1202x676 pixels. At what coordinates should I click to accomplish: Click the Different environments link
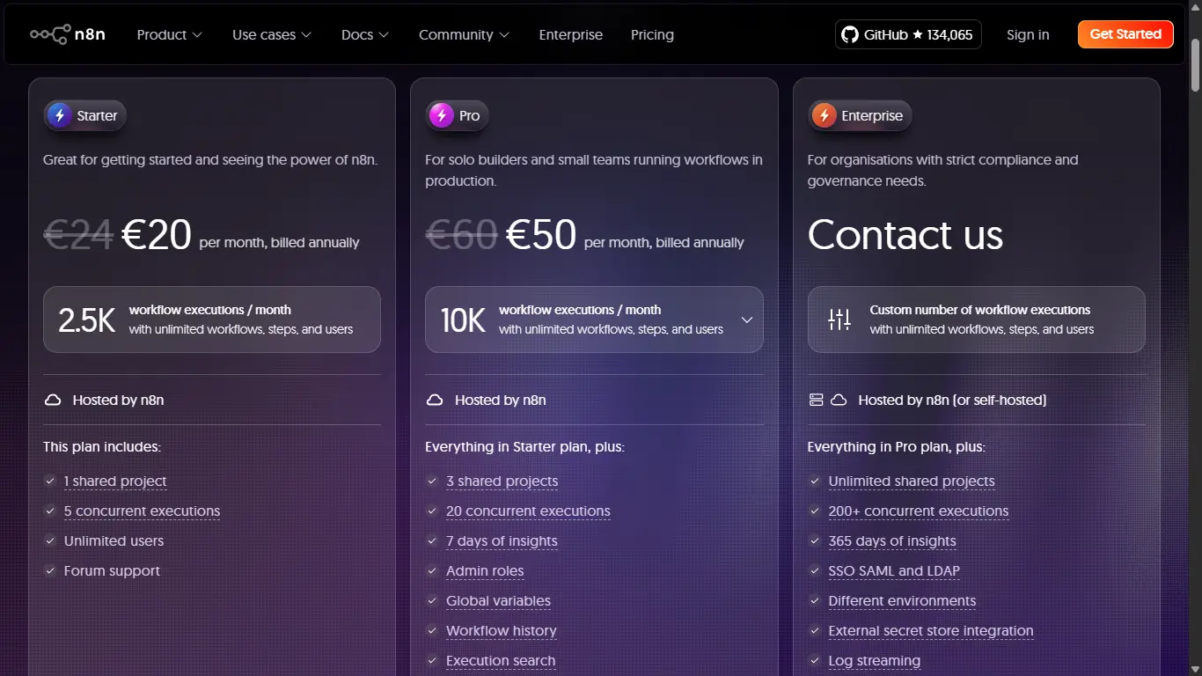[x=902, y=601]
